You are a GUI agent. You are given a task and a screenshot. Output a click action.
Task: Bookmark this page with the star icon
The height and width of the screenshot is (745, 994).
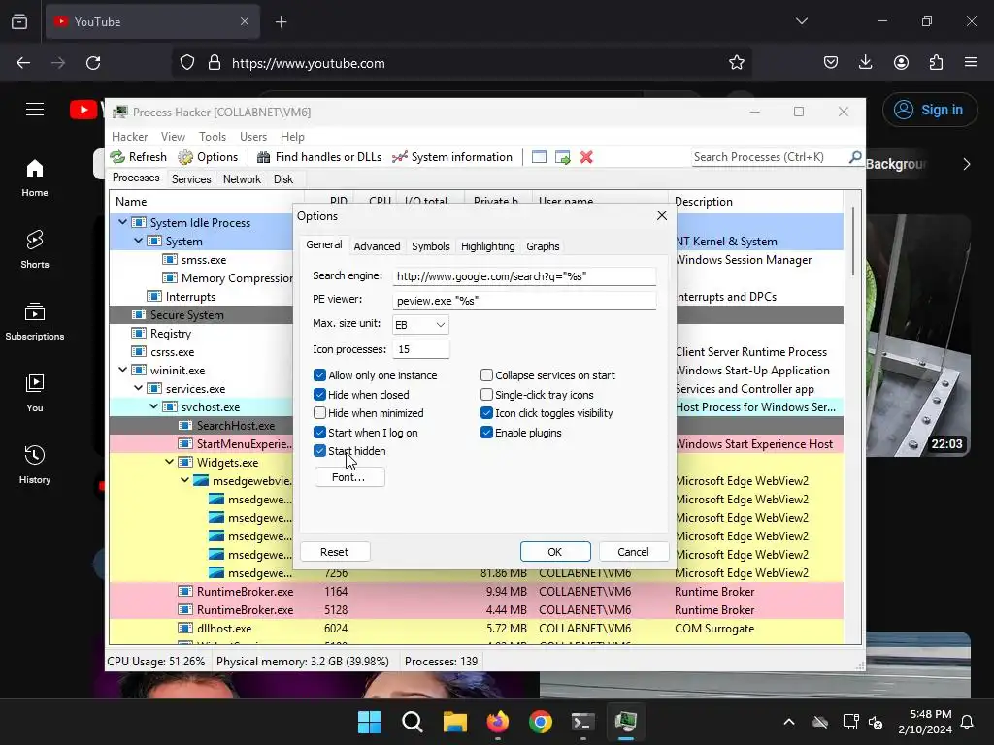tap(736, 63)
